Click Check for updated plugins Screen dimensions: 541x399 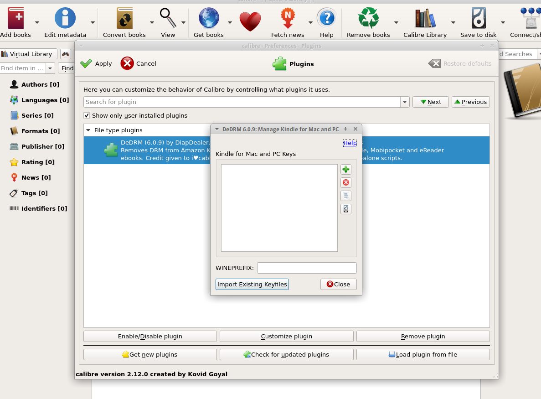click(286, 355)
